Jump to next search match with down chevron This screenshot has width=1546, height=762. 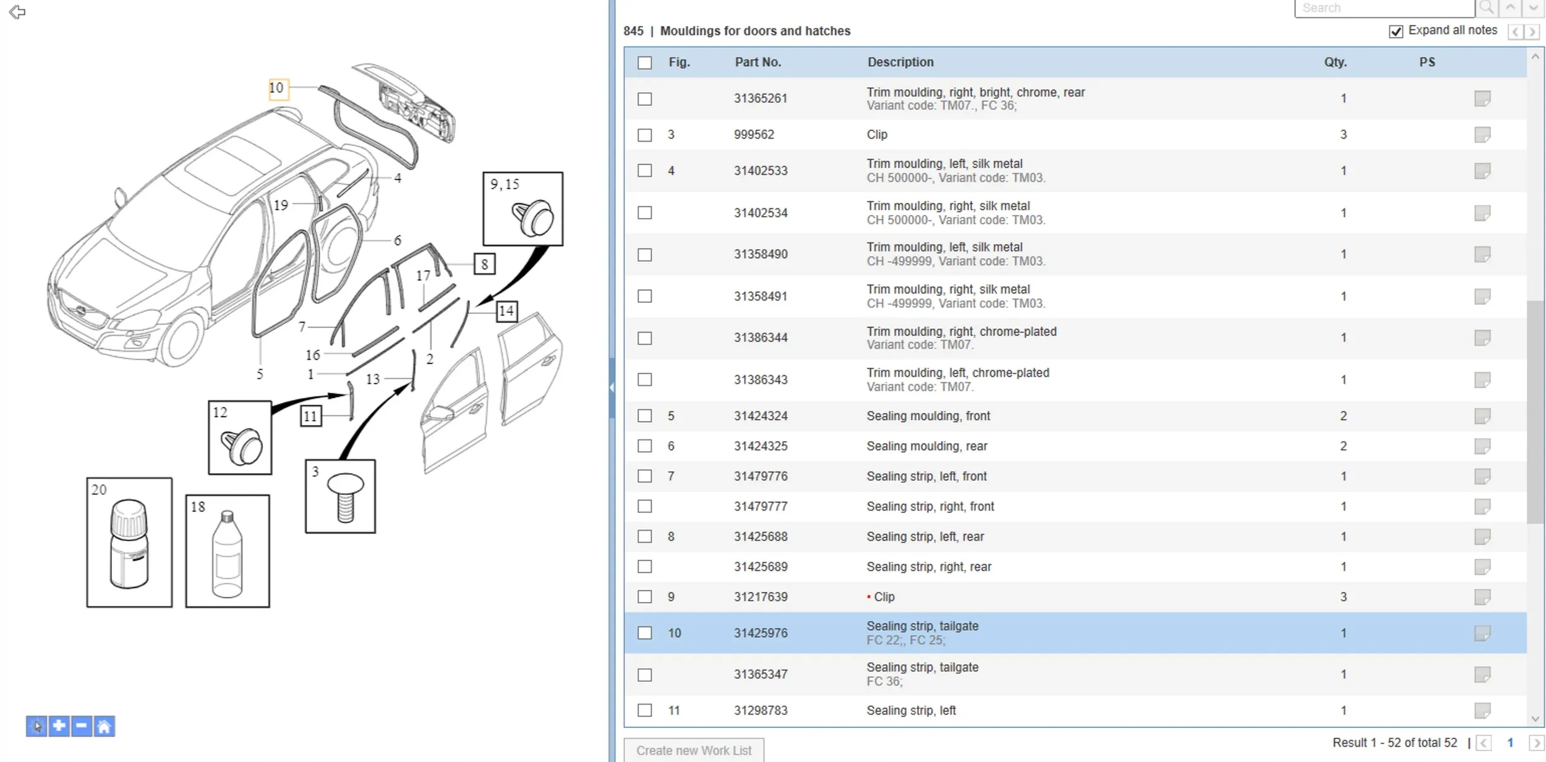pyautogui.click(x=1533, y=8)
